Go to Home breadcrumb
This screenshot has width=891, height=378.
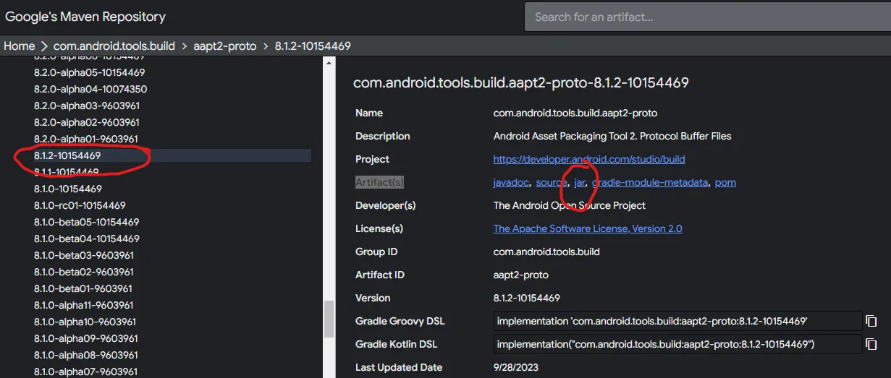tap(20, 46)
